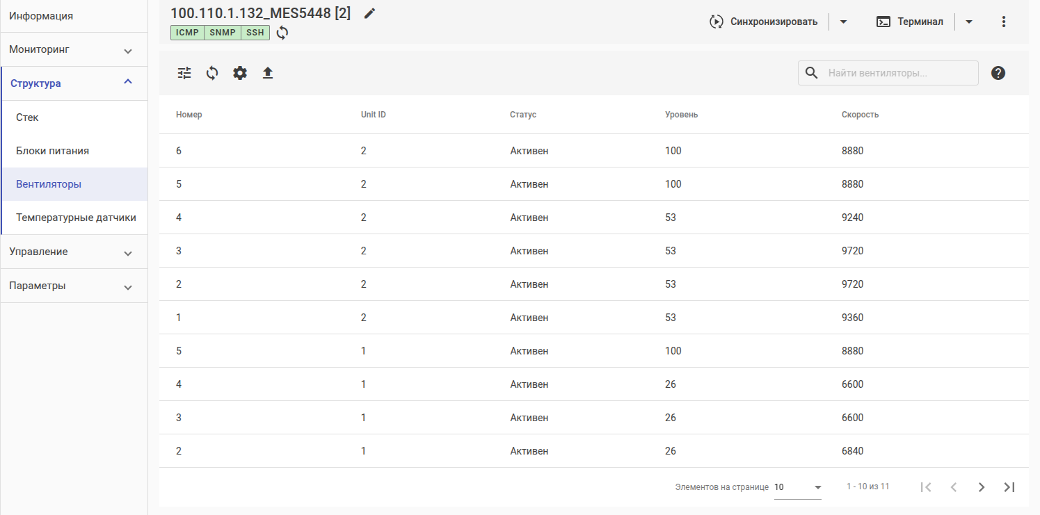Open the items per page dropdown
The width and height of the screenshot is (1040, 515).
click(798, 487)
